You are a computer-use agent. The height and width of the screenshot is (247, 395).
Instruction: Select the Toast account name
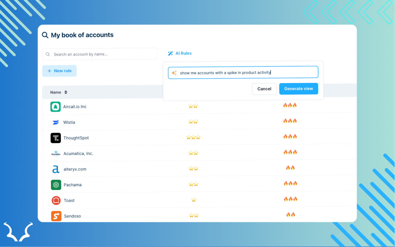pos(69,200)
